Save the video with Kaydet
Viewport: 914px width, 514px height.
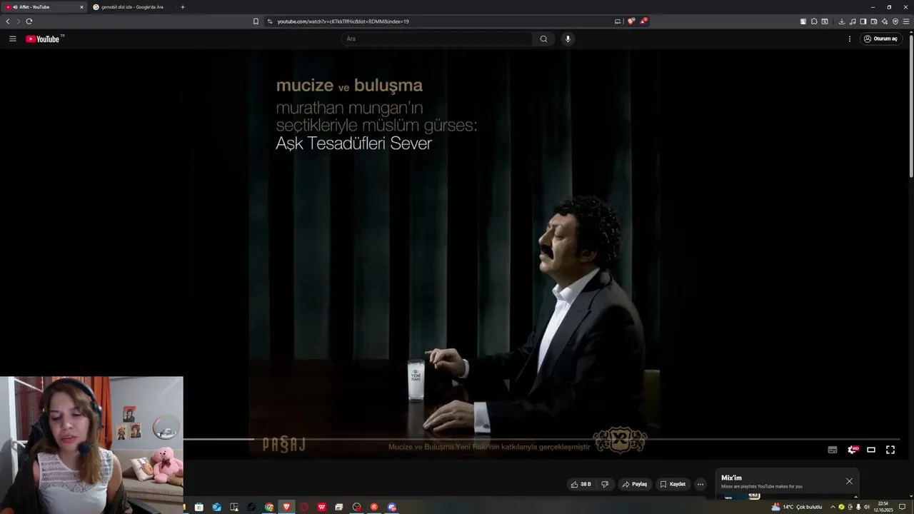[x=673, y=484]
